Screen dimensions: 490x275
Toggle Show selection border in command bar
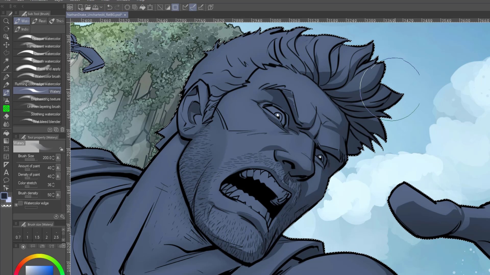pyautogui.click(x=175, y=7)
